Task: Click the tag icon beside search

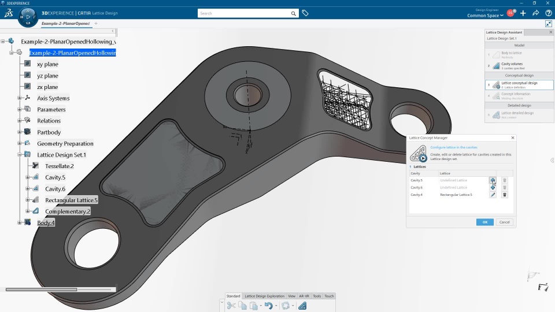Action: click(x=305, y=13)
